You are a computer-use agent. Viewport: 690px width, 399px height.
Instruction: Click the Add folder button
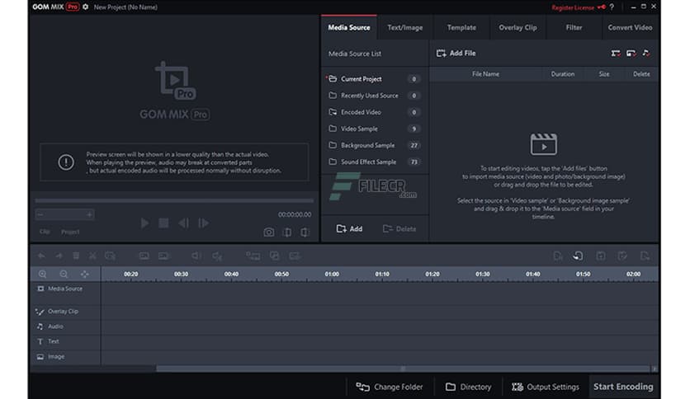pyautogui.click(x=349, y=229)
